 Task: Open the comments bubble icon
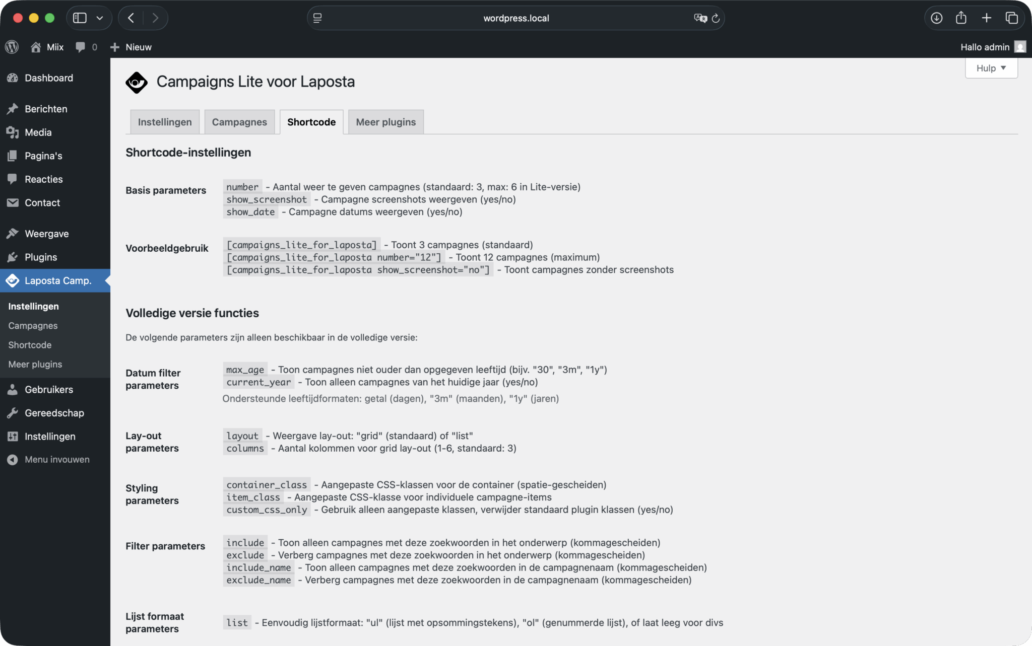click(x=80, y=47)
